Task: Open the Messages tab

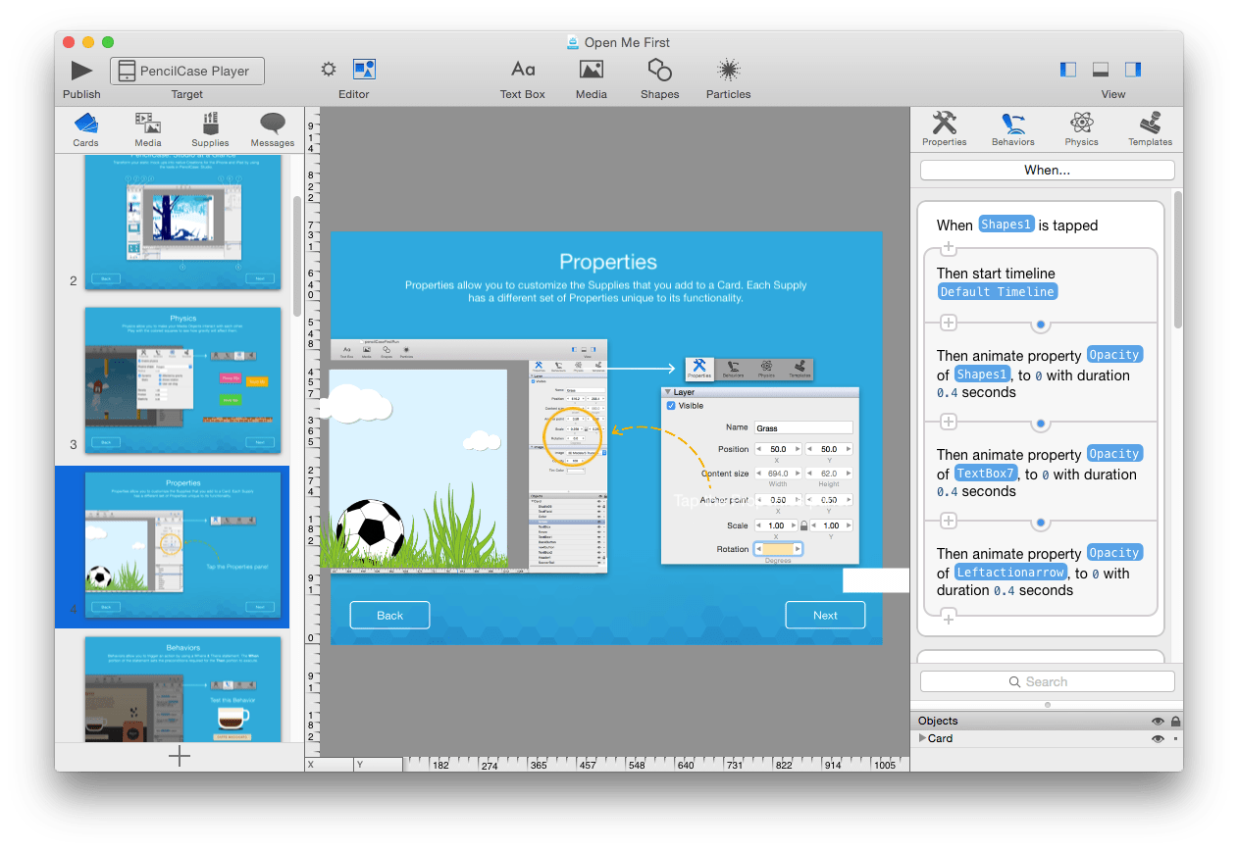Action: pos(273,129)
